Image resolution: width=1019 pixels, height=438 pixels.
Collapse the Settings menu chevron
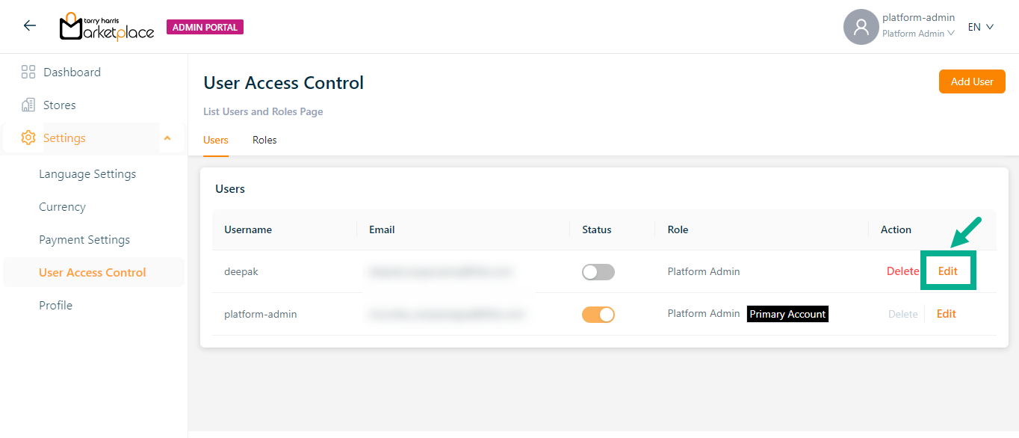pos(167,138)
